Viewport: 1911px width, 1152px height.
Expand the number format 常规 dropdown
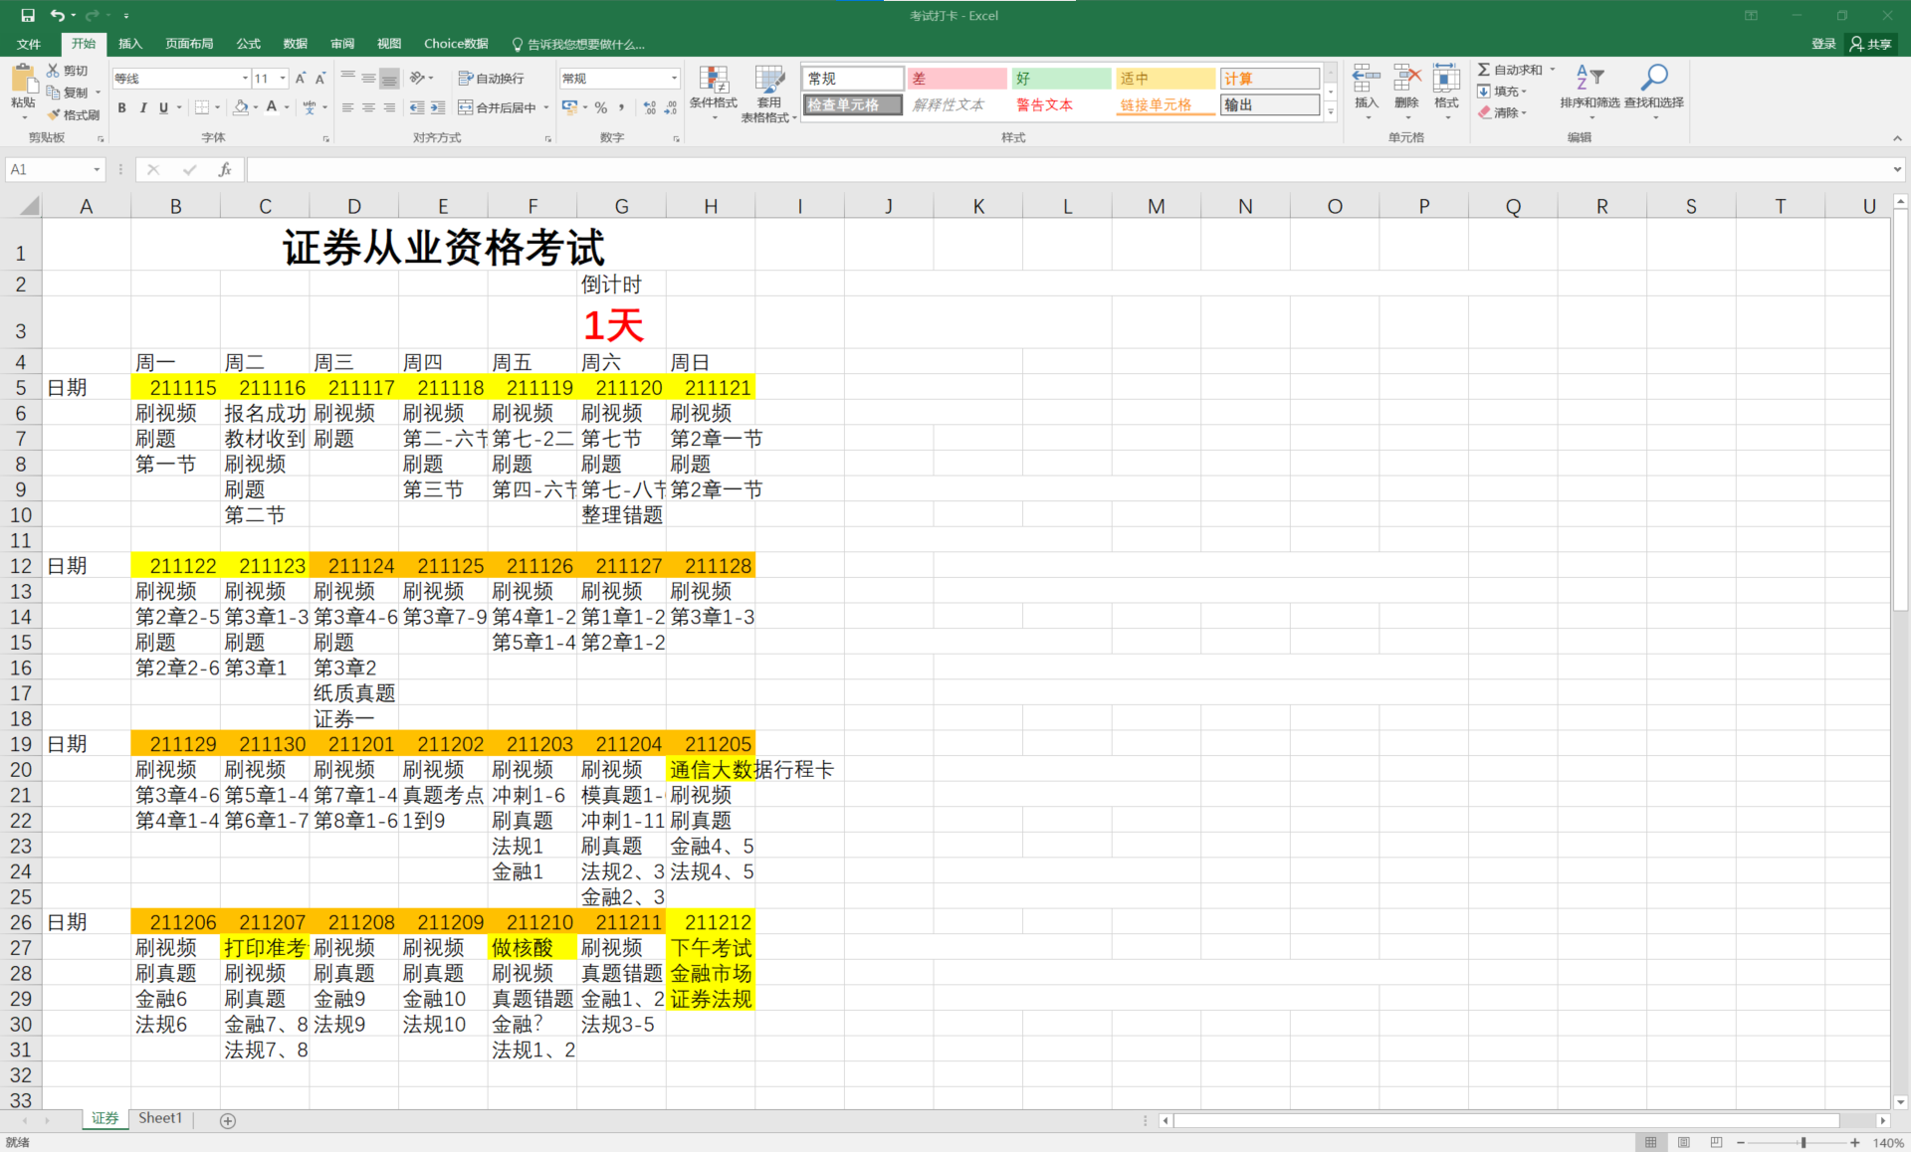coord(674,79)
